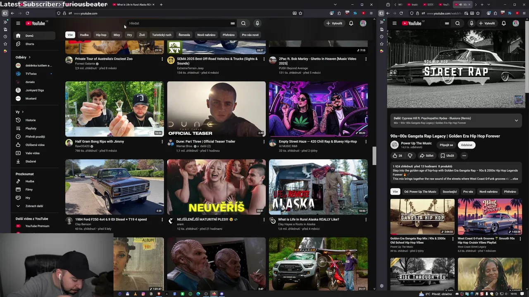529x297 pixels.
Task: Open notifications bell in left window
Action: click(x=351, y=23)
